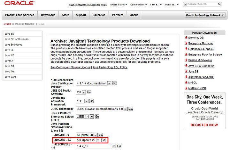This screenshot has width=230, height=150.
Task: Select JavaFX in sidebar
Action: pyautogui.click(x=23, y=61)
